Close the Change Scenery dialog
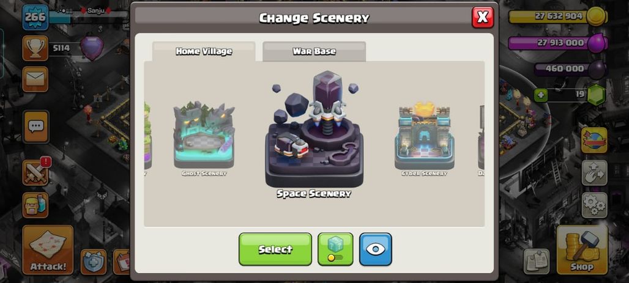Viewport: 629px width, 283px height. pyautogui.click(x=483, y=17)
